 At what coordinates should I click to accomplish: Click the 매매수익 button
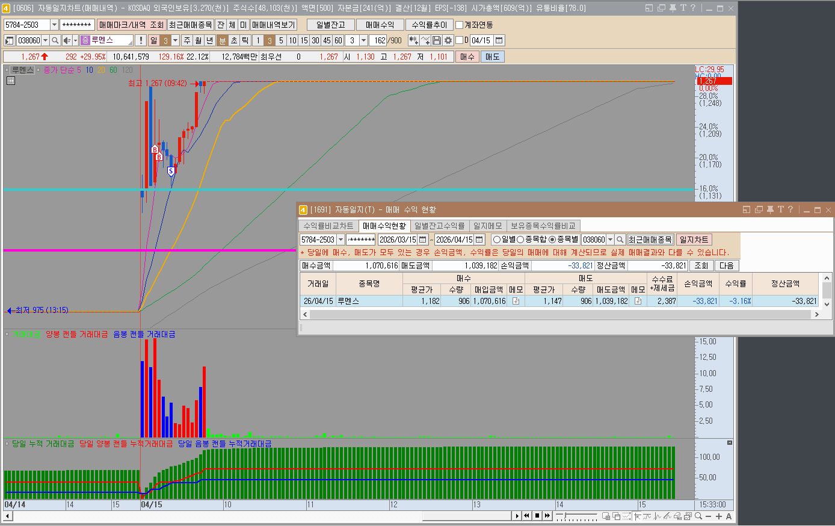pyautogui.click(x=380, y=25)
